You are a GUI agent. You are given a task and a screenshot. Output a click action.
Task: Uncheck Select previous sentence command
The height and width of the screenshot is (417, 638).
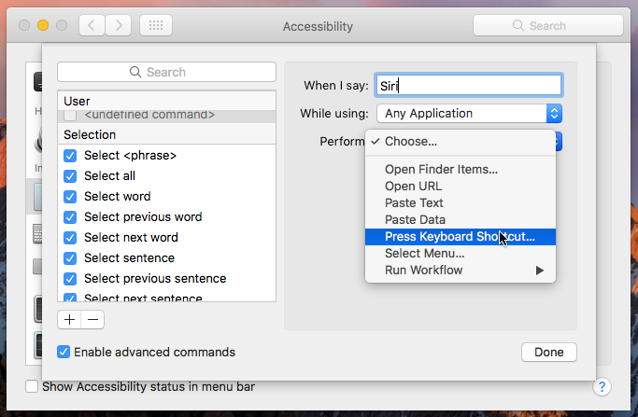pyautogui.click(x=70, y=279)
